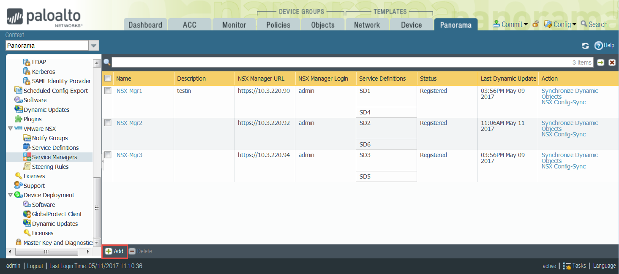The height and width of the screenshot is (274, 619).
Task: Open the Tasks icon in status bar
Action: [x=567, y=266]
